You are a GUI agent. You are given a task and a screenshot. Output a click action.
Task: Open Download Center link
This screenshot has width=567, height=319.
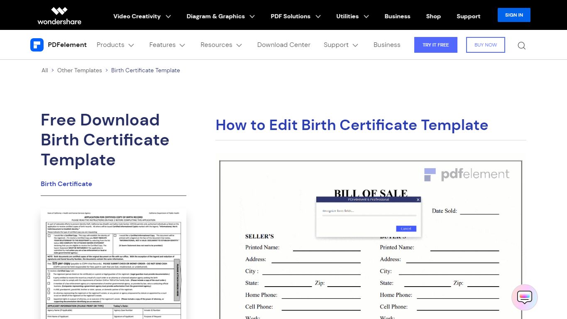pyautogui.click(x=284, y=45)
